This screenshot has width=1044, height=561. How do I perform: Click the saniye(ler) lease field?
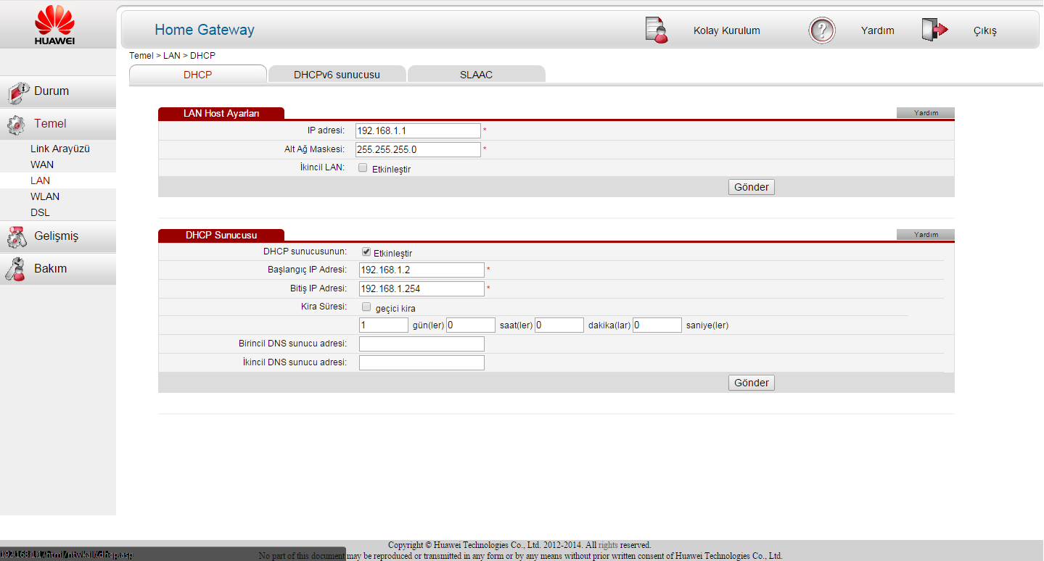coord(657,325)
